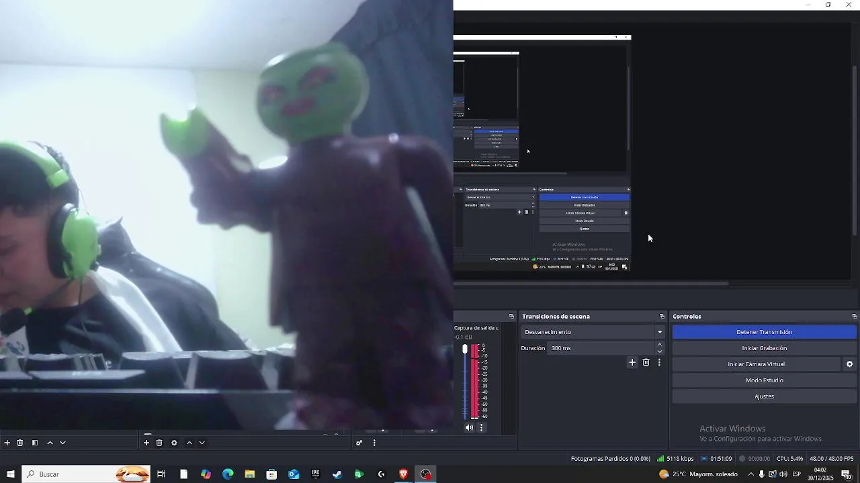860x483 pixels.
Task: Remove the transition with the trash icon
Action: (x=646, y=362)
